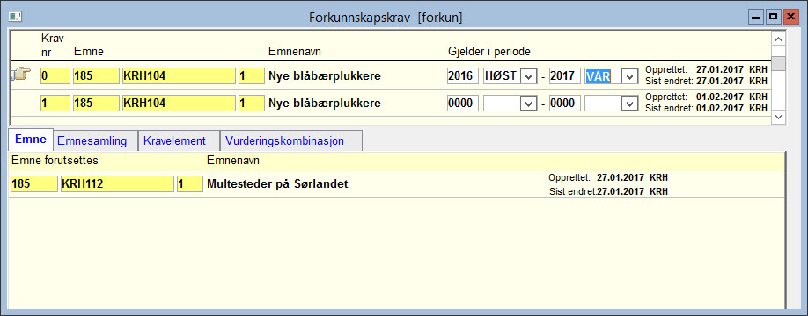
Task: Select the KRH104 code field in row 1
Action: click(x=179, y=104)
